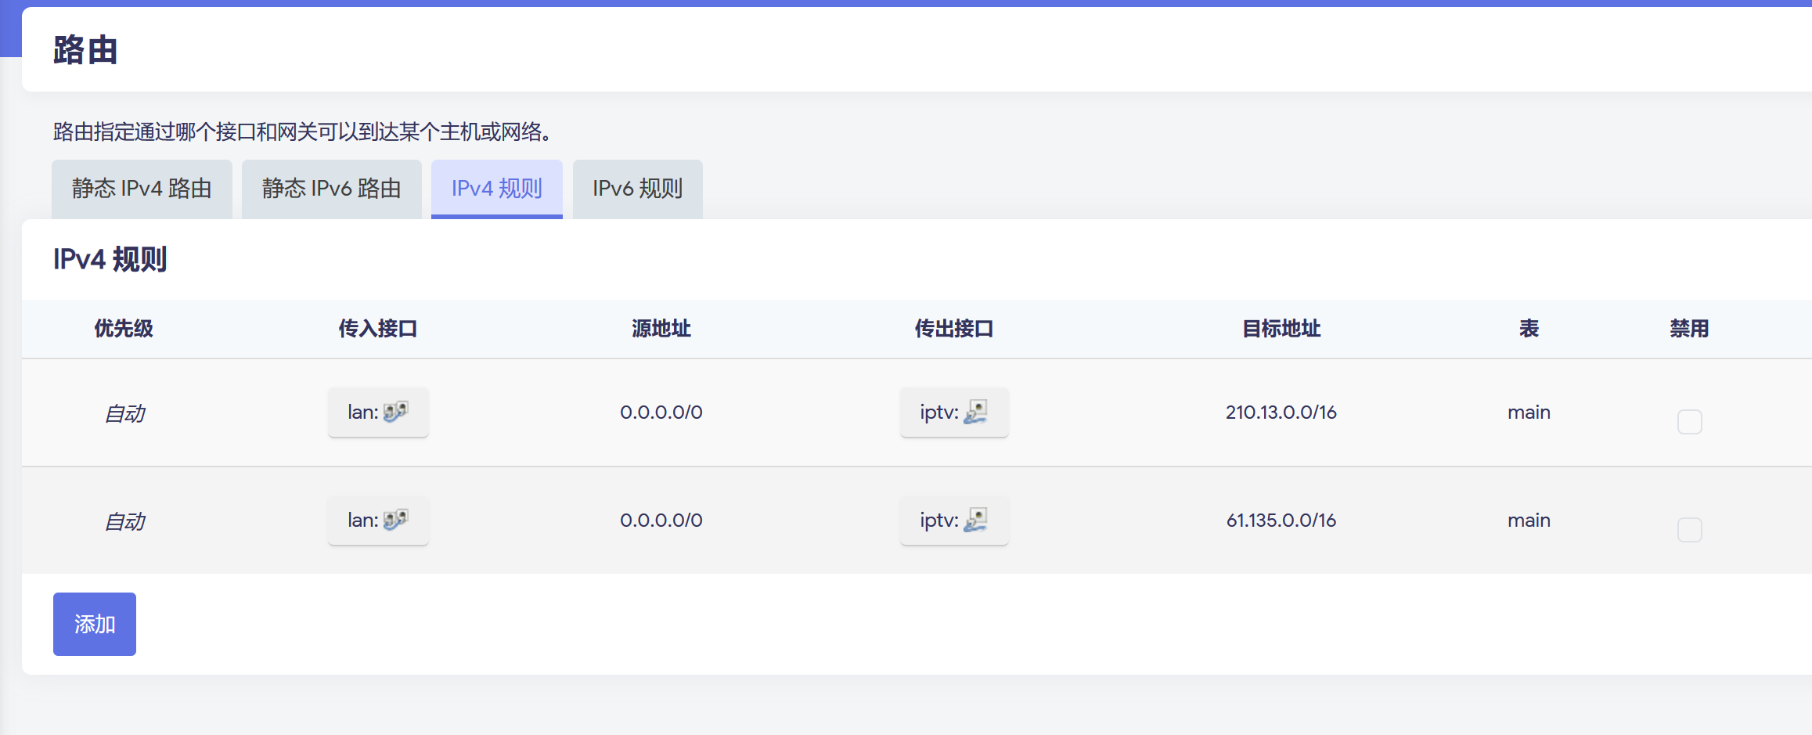Image resolution: width=1812 pixels, height=735 pixels.
Task: Click the 优先级 column header
Action: click(124, 329)
